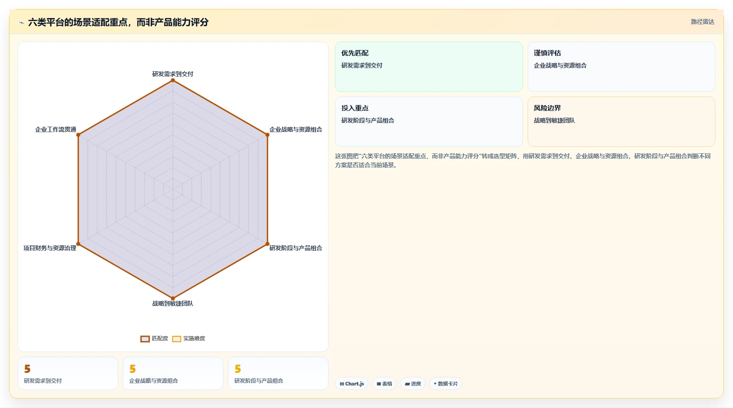Click the 数据卡片 tag
The width and height of the screenshot is (733, 408).
tap(445, 384)
